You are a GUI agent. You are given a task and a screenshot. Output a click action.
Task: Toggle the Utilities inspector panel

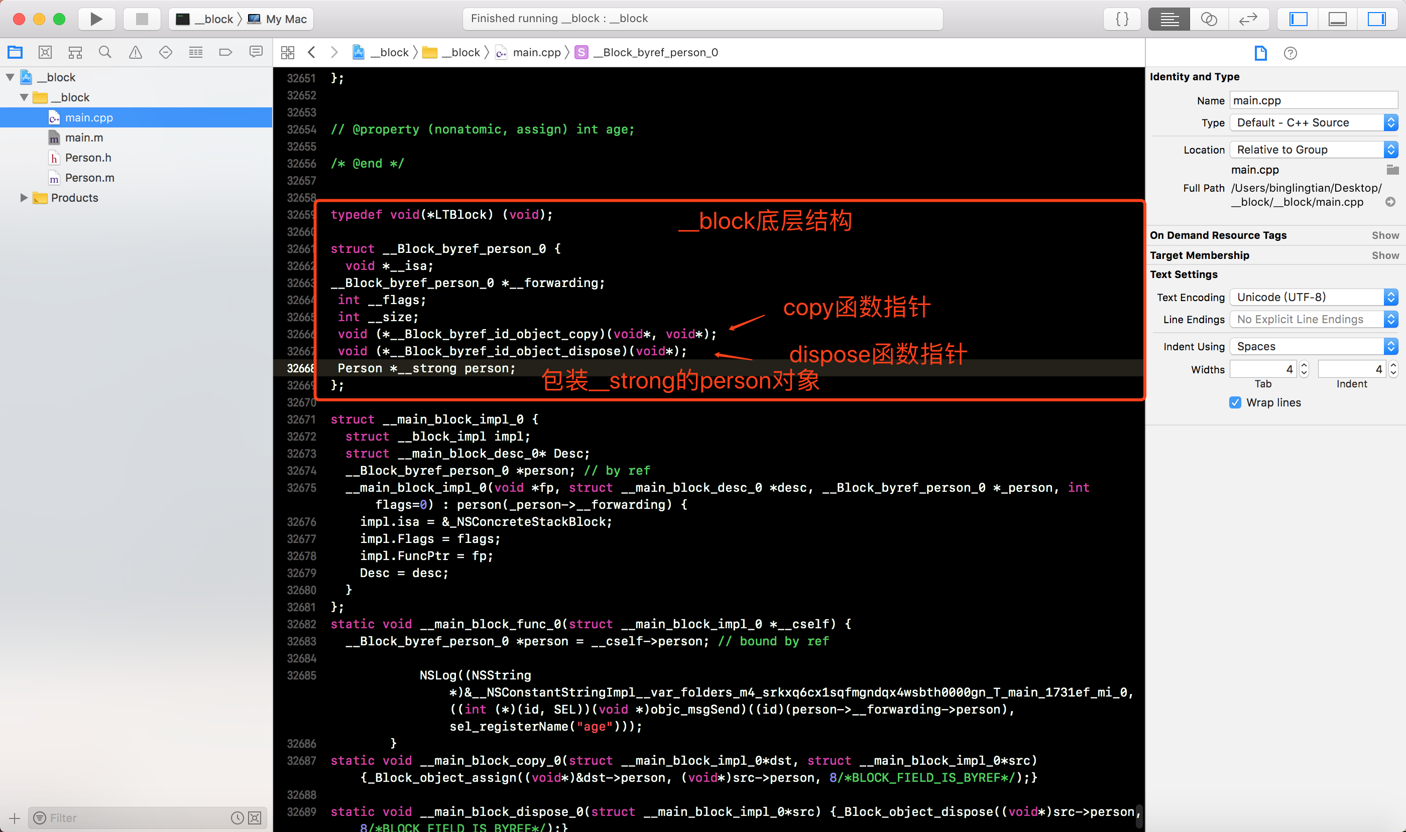click(x=1377, y=19)
